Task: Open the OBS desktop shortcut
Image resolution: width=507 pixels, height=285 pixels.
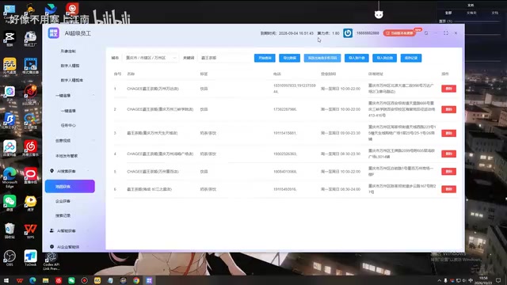Action: [10, 258]
